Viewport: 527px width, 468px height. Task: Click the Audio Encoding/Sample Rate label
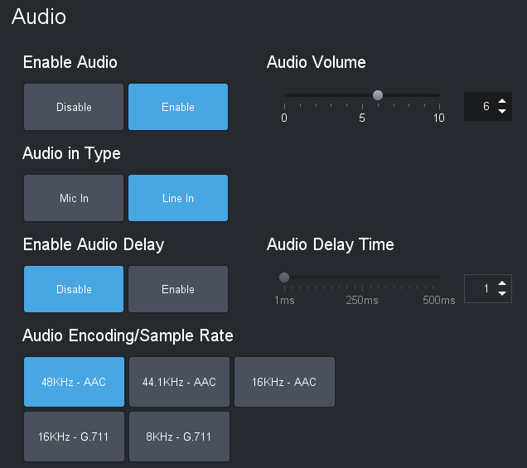tap(128, 335)
